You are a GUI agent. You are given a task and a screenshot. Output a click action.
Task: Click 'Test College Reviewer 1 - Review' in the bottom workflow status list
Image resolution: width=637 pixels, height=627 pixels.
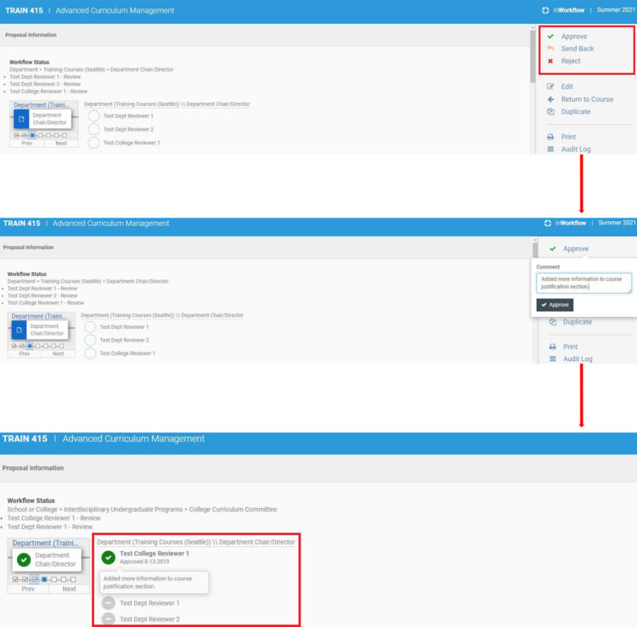(54, 518)
